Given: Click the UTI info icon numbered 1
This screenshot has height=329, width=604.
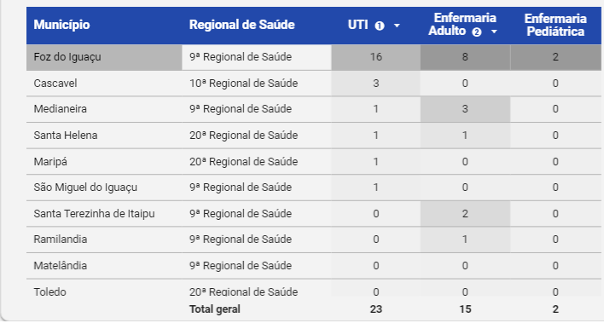Looking at the screenshot, I should (x=380, y=26).
